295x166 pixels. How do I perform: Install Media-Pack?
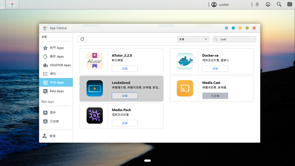125,123
